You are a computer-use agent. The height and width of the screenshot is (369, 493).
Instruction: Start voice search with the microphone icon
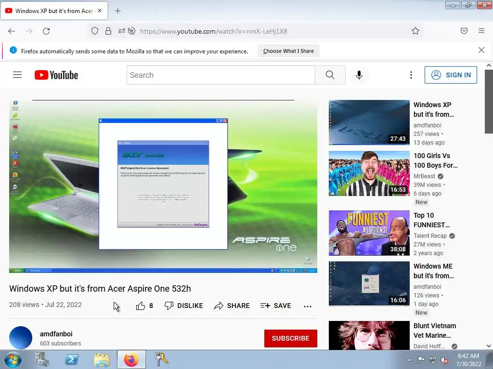[x=359, y=75]
